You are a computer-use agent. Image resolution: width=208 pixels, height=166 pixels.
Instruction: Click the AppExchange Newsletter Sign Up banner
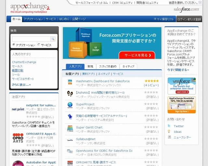[x=182, y=105]
